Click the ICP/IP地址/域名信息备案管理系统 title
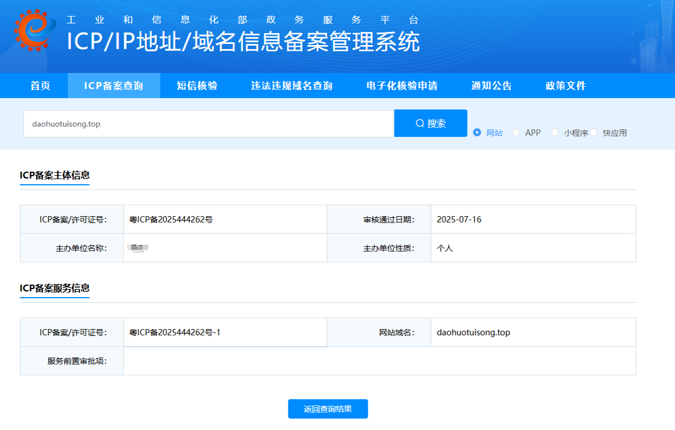 click(x=243, y=42)
